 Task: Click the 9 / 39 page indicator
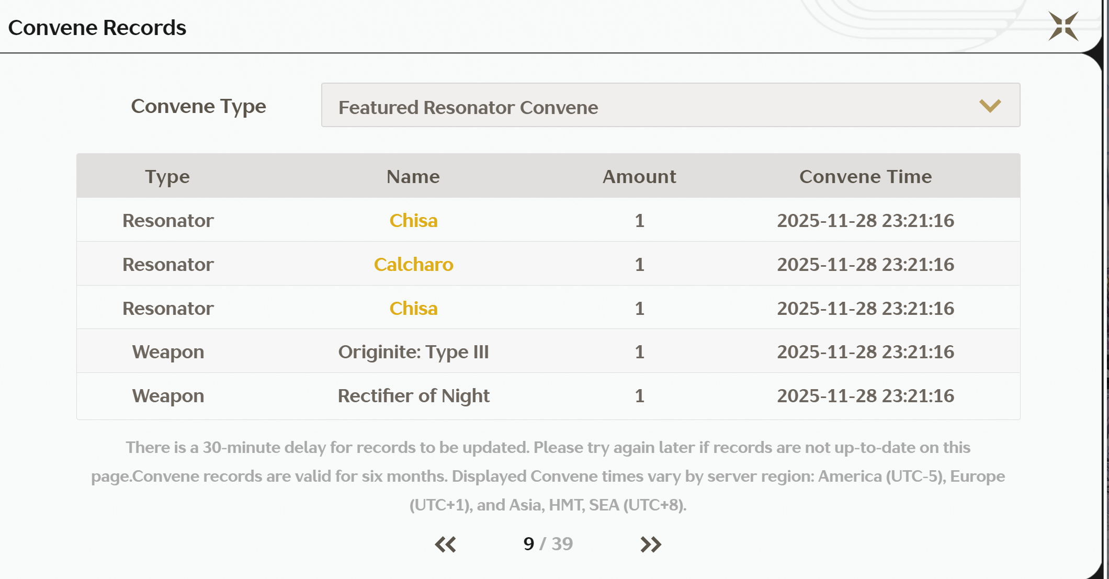click(x=548, y=544)
